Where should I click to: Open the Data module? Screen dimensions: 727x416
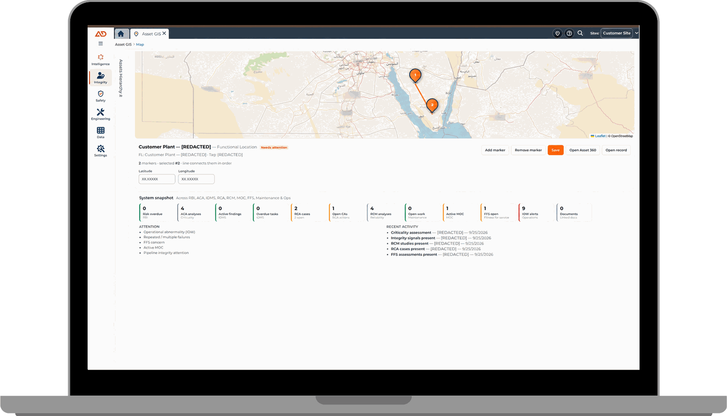101,133
